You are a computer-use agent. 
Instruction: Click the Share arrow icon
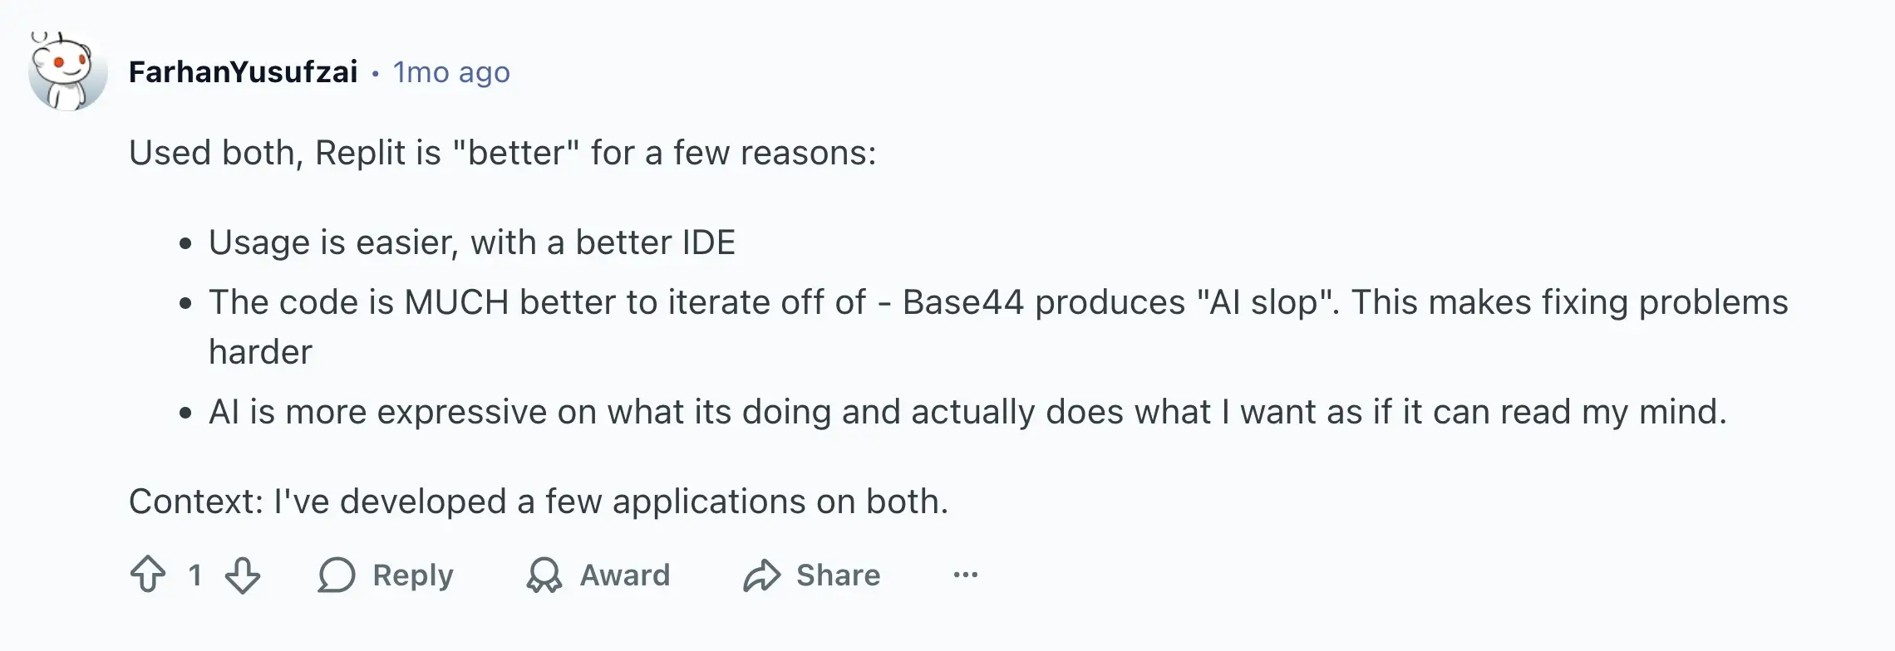tap(762, 575)
